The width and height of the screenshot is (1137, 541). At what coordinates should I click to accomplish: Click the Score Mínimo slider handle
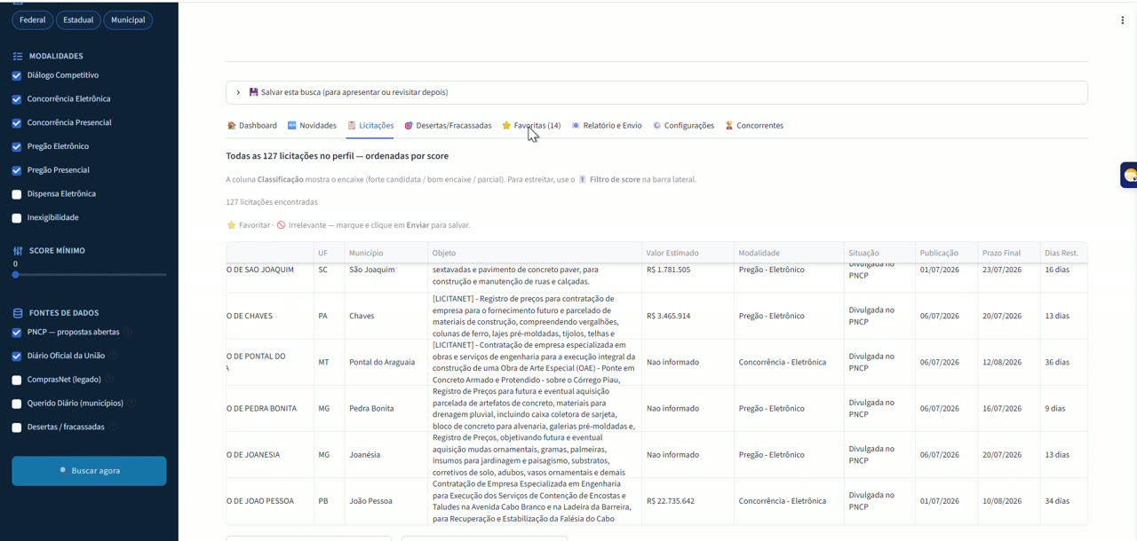(15, 275)
